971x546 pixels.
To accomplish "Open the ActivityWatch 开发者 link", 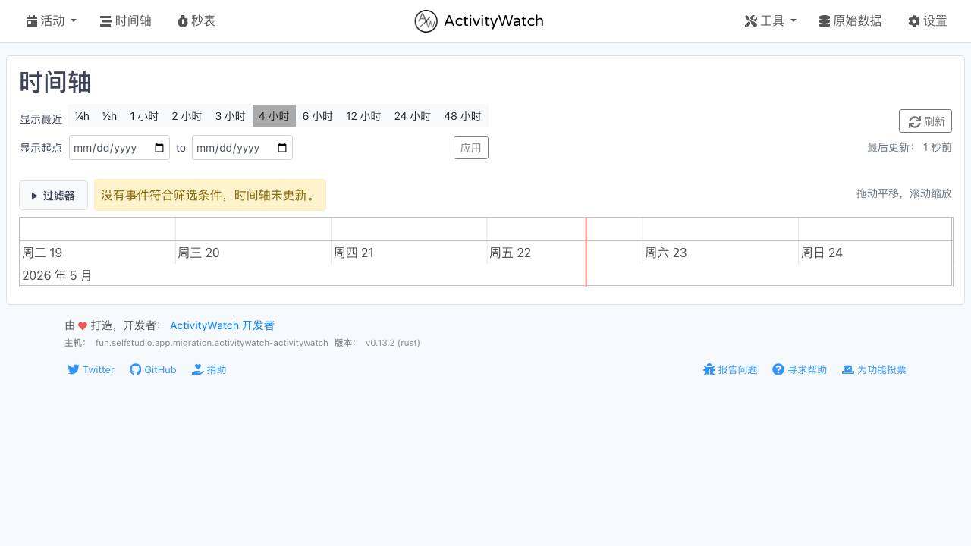I will pyautogui.click(x=222, y=325).
